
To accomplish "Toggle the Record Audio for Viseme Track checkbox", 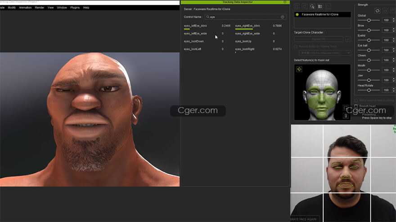I will coord(296,47).
